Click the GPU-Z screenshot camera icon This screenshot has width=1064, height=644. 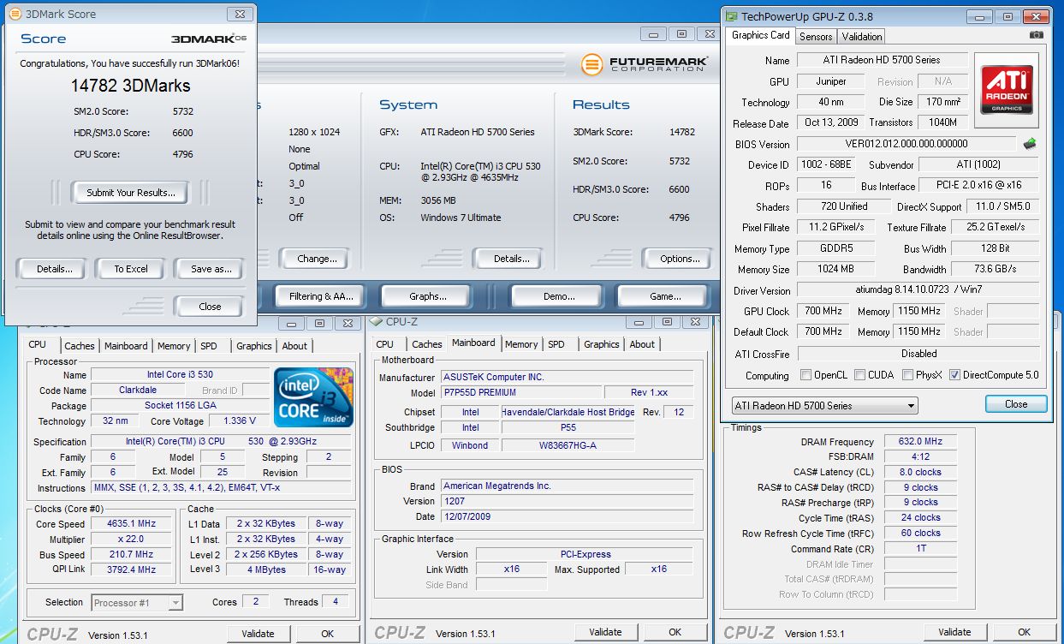click(x=1037, y=35)
